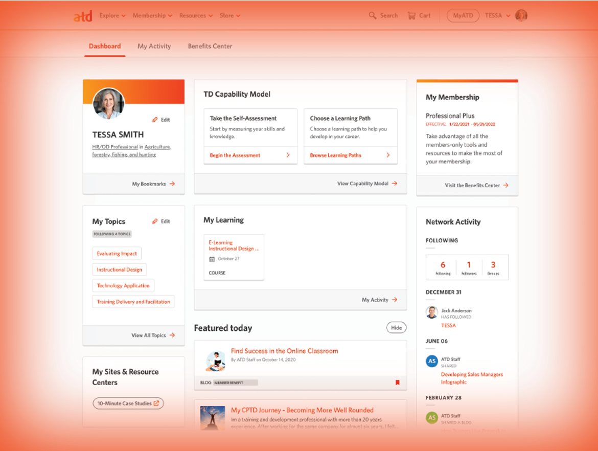This screenshot has width=598, height=451.
Task: Click the atd logo
Action: click(83, 16)
